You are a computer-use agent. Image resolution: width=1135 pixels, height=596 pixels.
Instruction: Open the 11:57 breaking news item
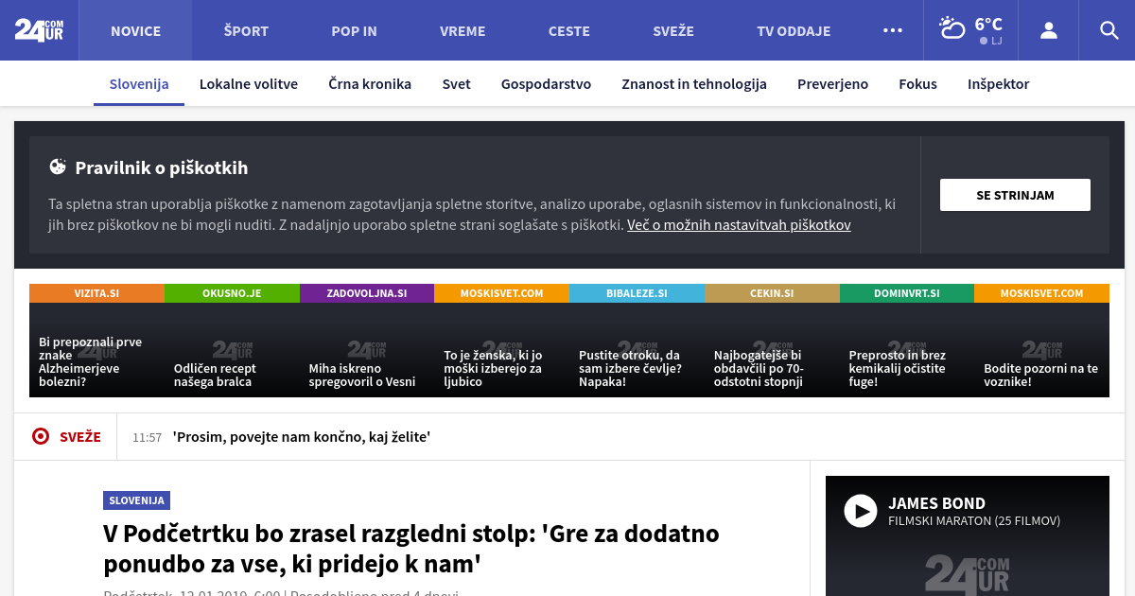[301, 437]
